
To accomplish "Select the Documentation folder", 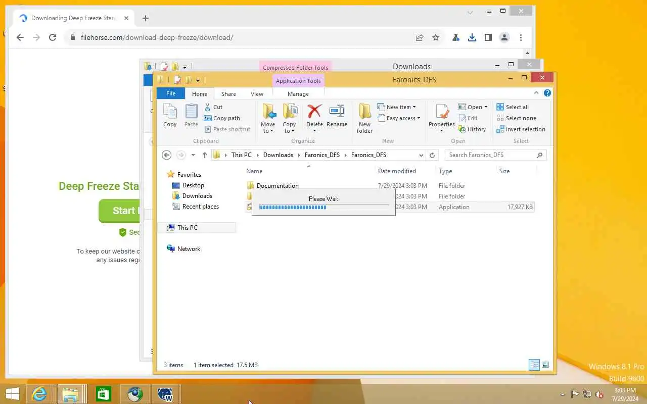I will [278, 186].
